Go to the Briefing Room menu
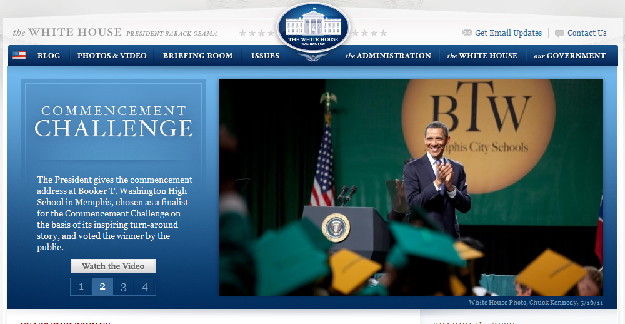625x324 pixels. pos(197,56)
